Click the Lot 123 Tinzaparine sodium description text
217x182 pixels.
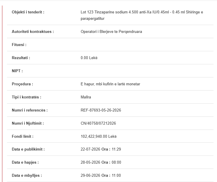[x=142, y=15]
